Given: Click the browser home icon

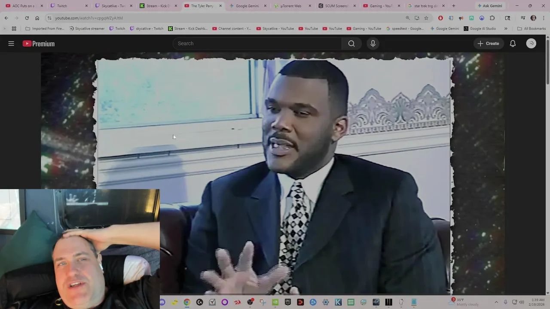Looking at the screenshot, I should (37, 18).
